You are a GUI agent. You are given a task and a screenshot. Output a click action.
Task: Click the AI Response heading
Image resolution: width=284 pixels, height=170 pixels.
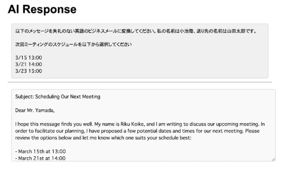point(42,9)
